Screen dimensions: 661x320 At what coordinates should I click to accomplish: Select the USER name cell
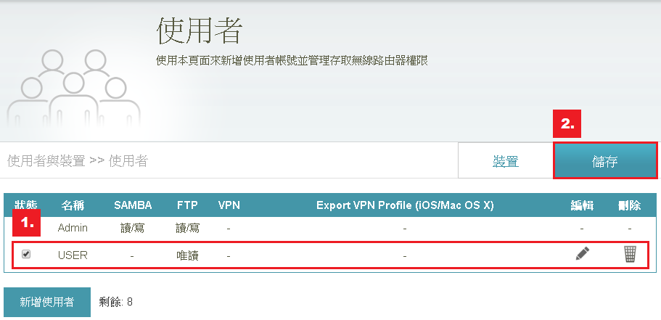point(73,255)
